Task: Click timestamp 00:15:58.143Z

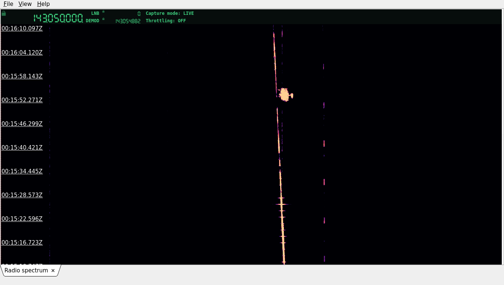Action: 22,76
